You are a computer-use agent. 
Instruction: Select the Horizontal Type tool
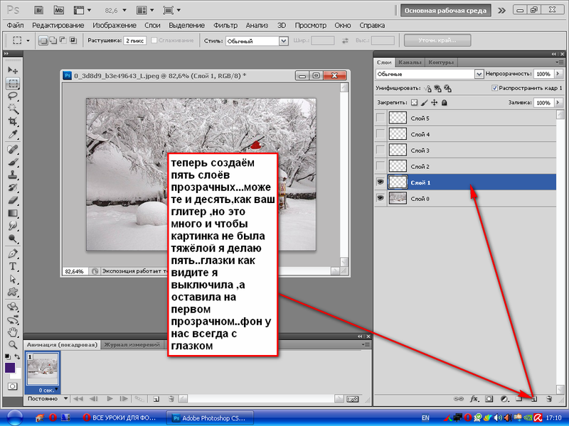tap(13, 266)
